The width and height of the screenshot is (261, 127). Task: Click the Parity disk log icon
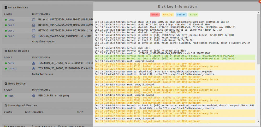coord(34,20)
